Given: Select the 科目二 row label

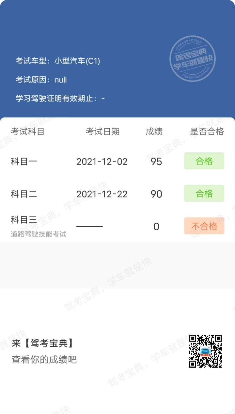Looking at the screenshot, I should (x=24, y=194).
